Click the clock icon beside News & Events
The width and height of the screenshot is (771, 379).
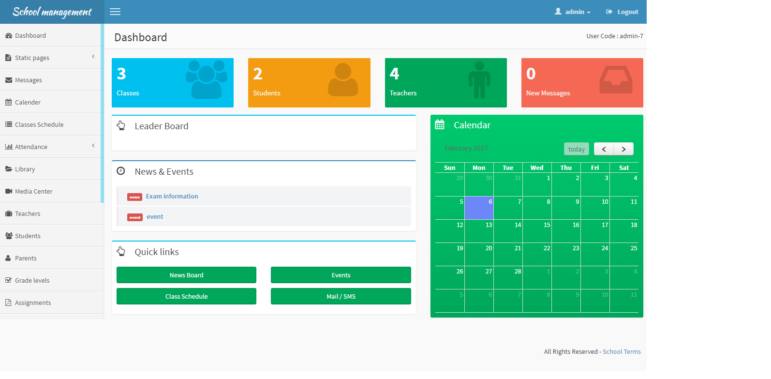point(121,171)
